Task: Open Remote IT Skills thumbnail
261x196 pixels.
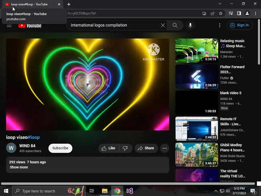Action: click(x=197, y=129)
